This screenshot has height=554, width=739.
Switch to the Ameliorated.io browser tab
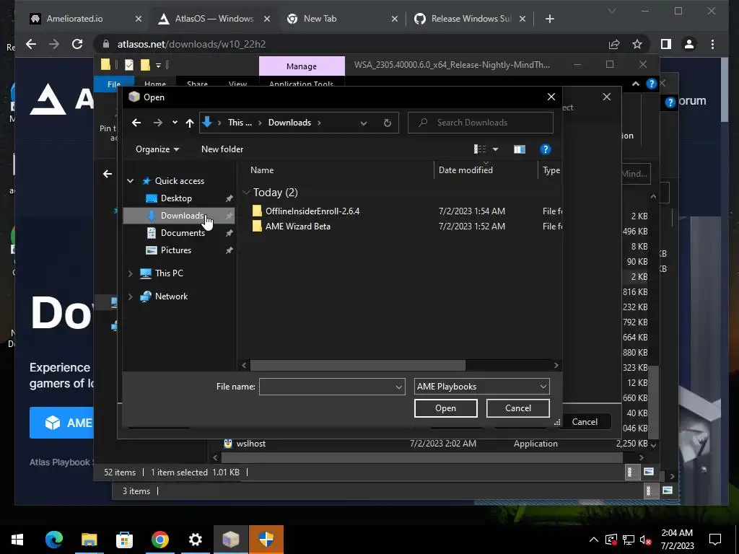(x=86, y=19)
